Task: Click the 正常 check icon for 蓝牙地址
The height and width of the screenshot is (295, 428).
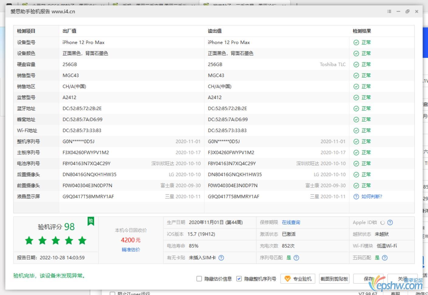Action: click(356, 108)
